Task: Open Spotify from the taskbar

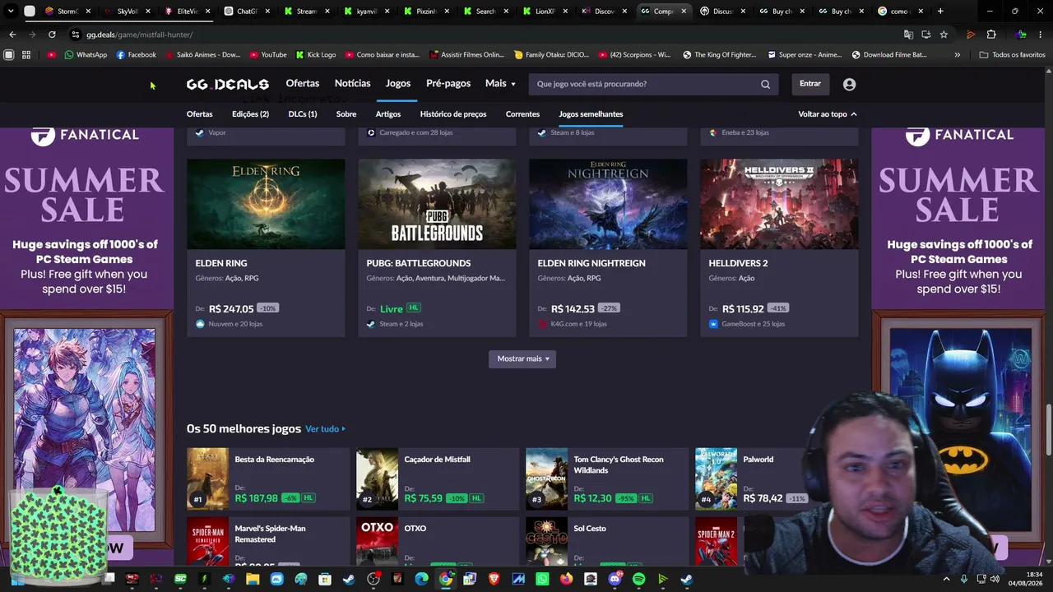Action: pyautogui.click(x=638, y=579)
